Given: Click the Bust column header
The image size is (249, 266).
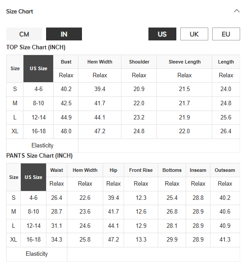Looking at the screenshot, I should 66,62.
